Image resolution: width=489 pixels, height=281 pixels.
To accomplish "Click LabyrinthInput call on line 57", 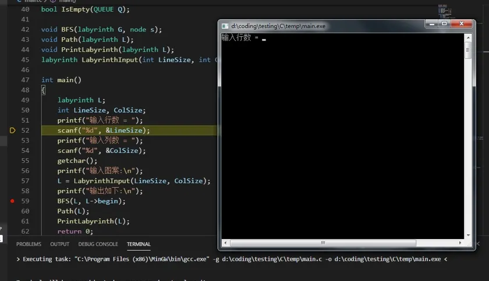I will (134, 181).
